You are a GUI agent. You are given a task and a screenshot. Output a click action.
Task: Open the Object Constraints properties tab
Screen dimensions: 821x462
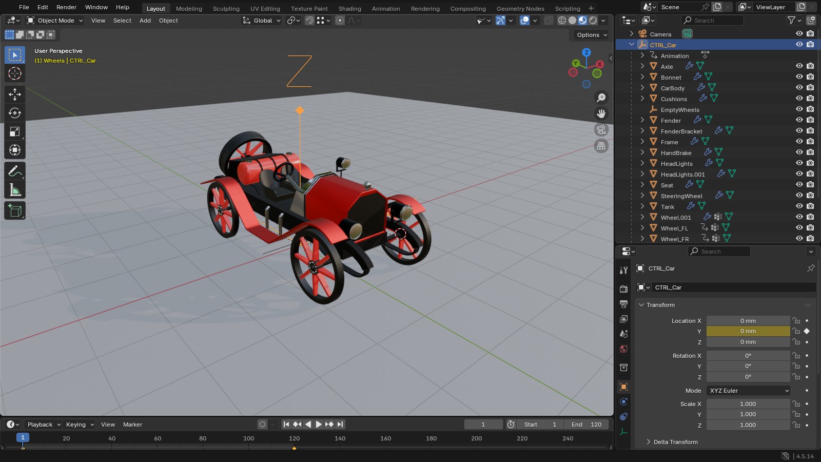point(624,417)
